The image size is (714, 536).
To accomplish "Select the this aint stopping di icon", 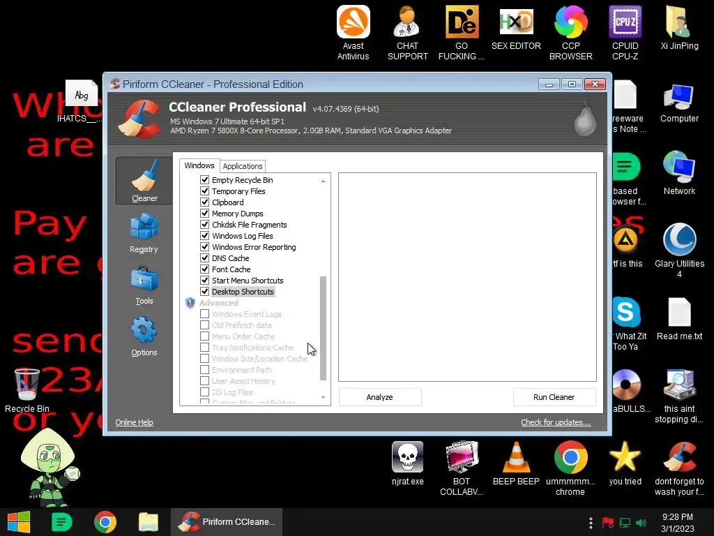I will point(679,396).
